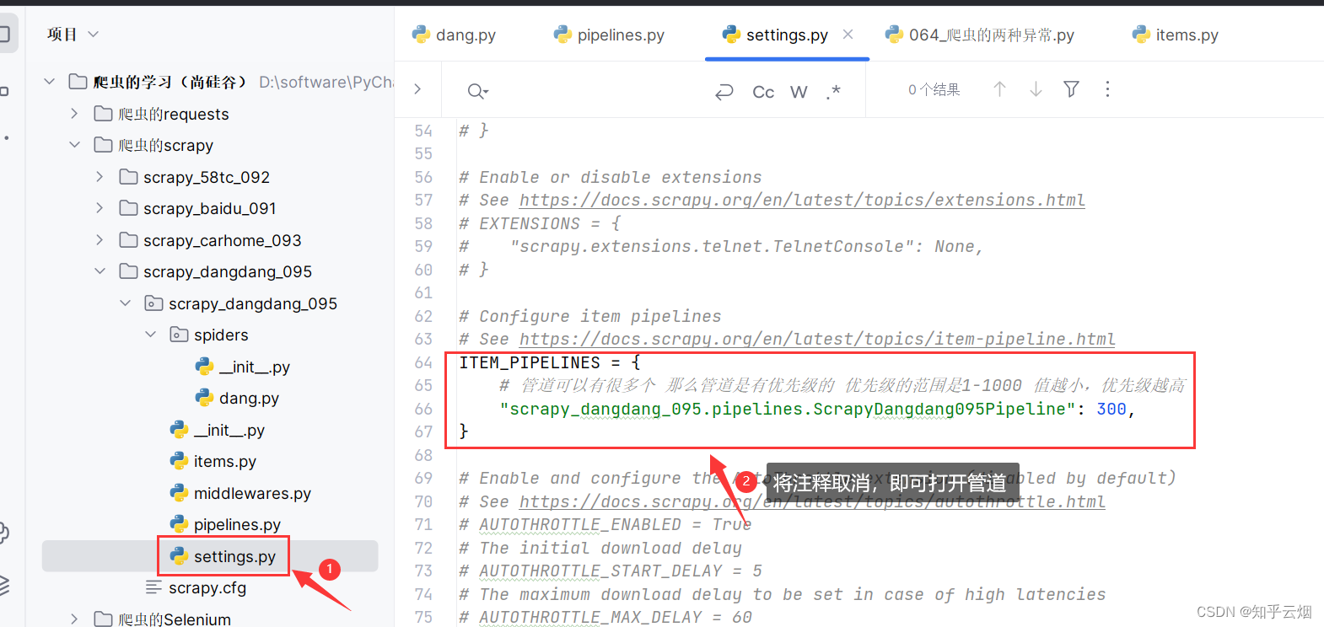Open scrapy.cfg in project tree
Screen dimensions: 1324x627
click(207, 587)
